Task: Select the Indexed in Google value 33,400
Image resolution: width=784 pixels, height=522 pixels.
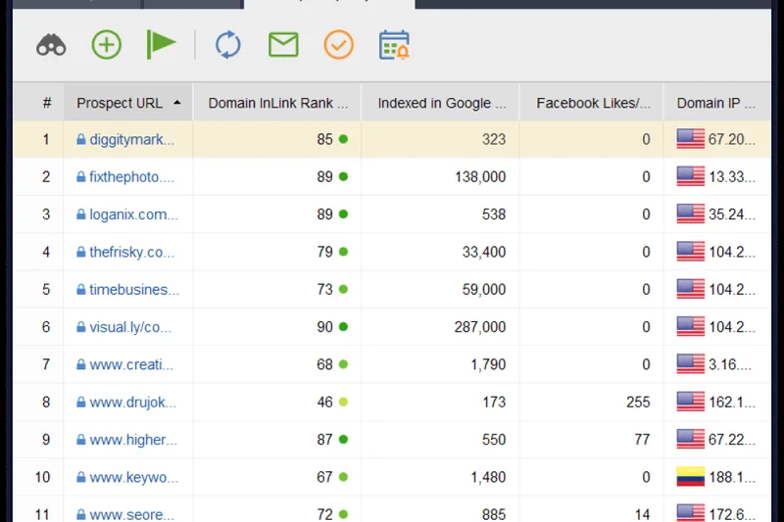Action: [484, 252]
